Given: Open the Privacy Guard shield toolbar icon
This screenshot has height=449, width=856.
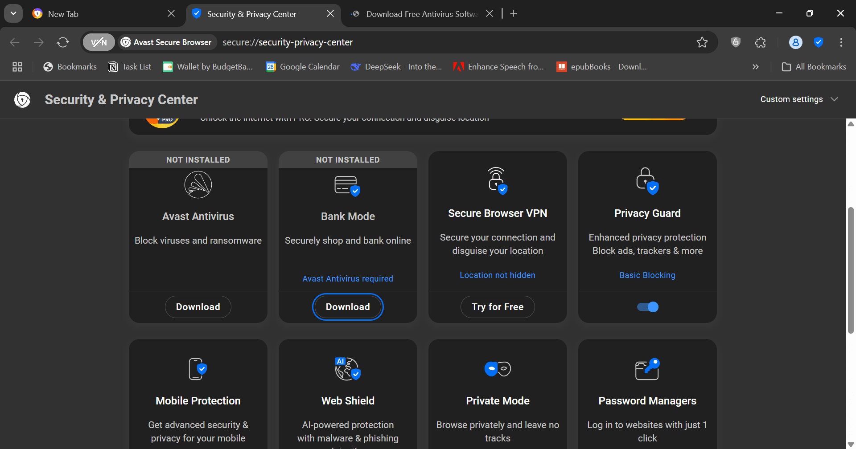Looking at the screenshot, I should coord(736,42).
